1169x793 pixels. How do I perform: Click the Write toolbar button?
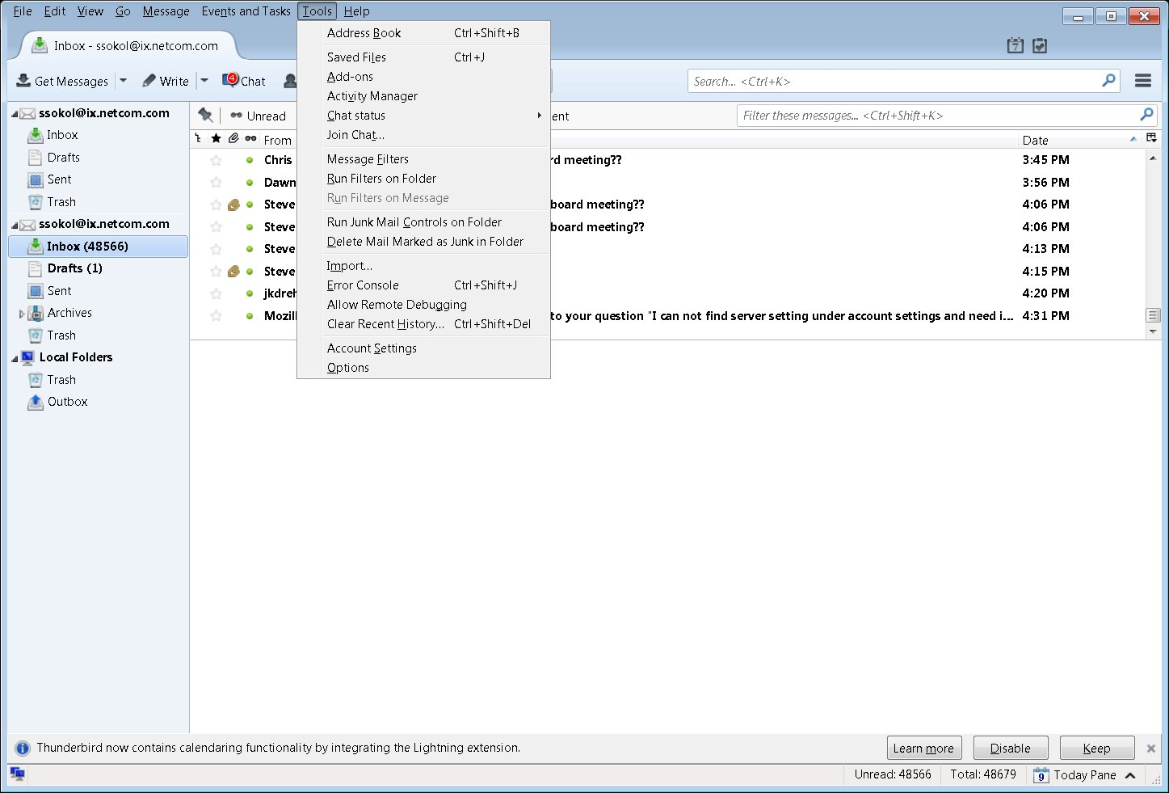(x=166, y=81)
